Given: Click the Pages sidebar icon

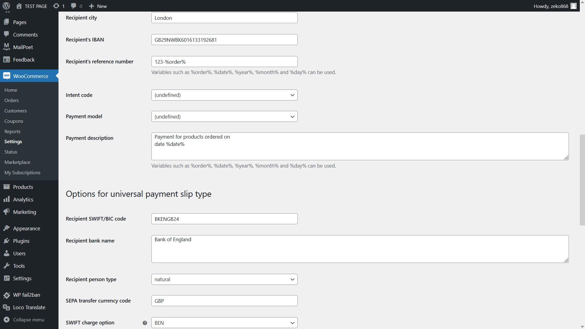Looking at the screenshot, I should (6, 22).
